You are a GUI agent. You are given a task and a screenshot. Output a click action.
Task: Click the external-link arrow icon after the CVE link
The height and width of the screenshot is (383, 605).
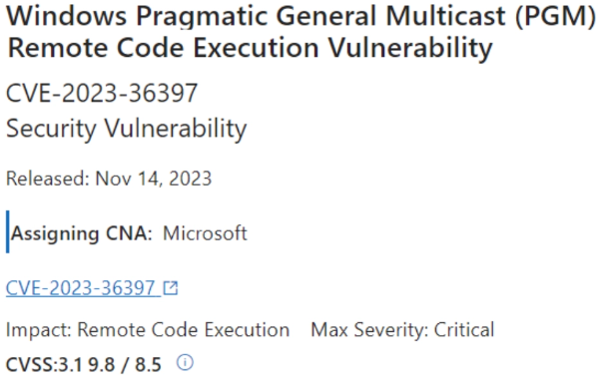(170, 288)
